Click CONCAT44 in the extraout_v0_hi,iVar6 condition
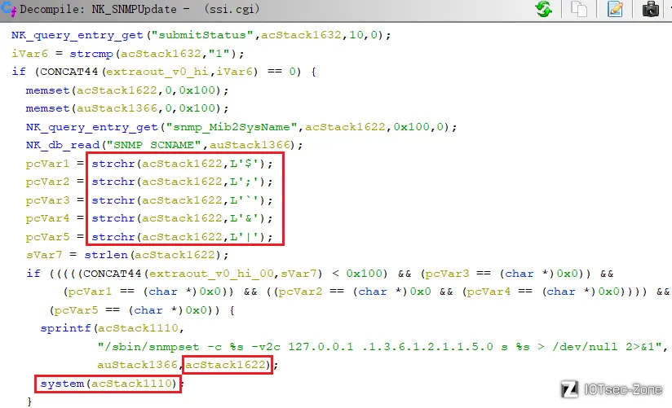The width and height of the screenshot is (672, 408). (69, 72)
